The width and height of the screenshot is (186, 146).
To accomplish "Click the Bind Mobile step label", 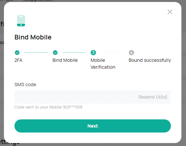I will click(x=65, y=60).
